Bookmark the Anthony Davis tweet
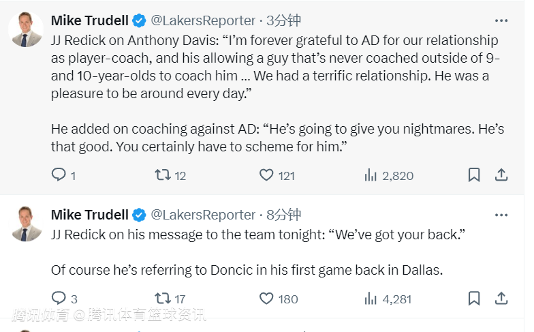 (474, 175)
